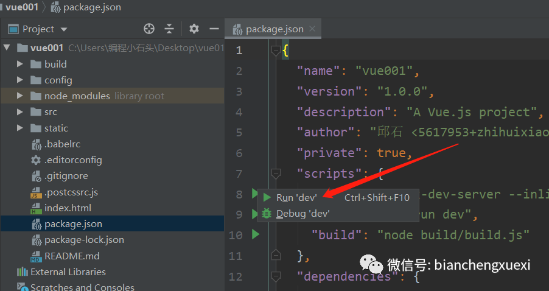Select the index.html file
Image resolution: width=549 pixels, height=291 pixels.
point(68,208)
